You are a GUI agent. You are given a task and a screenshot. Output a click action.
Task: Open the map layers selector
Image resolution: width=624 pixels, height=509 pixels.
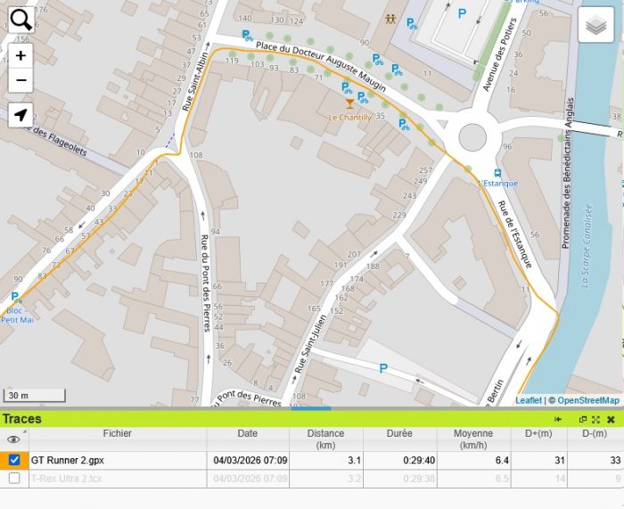(x=596, y=26)
